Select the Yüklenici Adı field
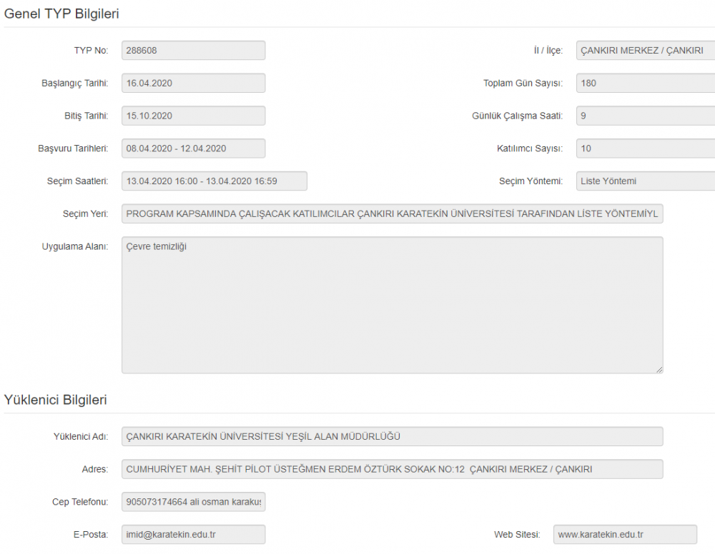The image size is (715, 554). 392,436
